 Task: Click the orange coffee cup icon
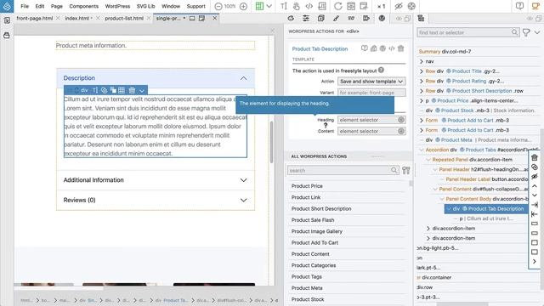[536, 6]
